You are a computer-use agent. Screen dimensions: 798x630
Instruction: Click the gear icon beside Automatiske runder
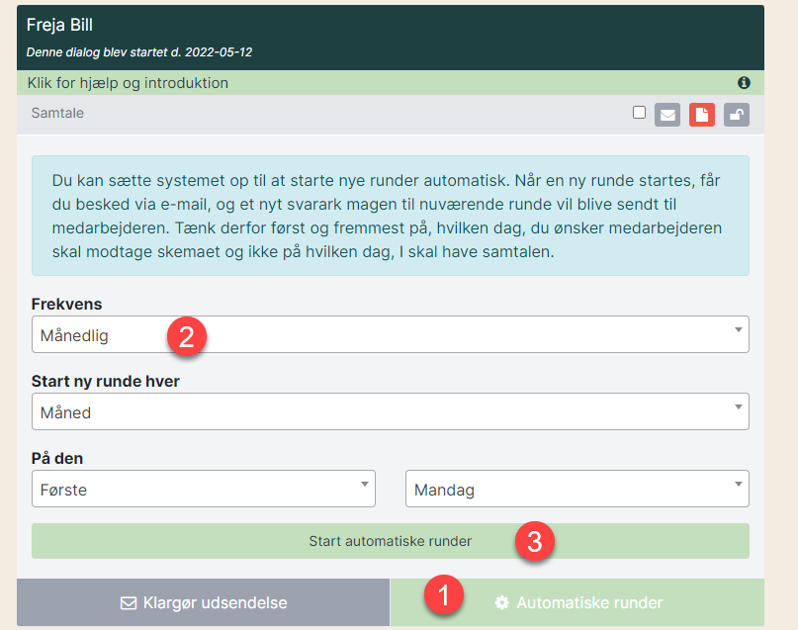[502, 602]
